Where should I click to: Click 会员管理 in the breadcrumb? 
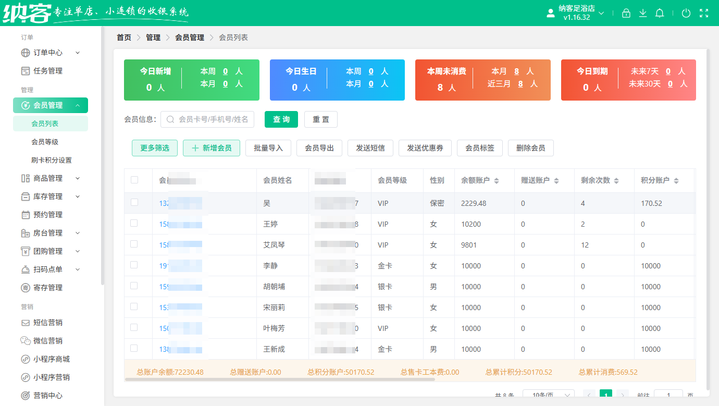pos(189,37)
